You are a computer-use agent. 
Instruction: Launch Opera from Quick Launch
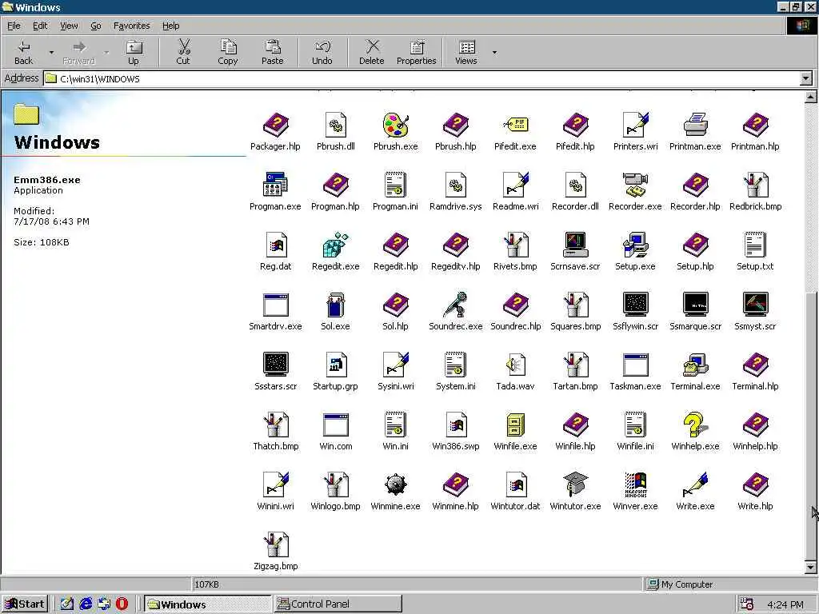click(122, 604)
